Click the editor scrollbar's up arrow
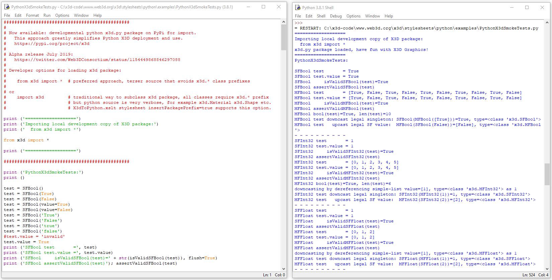This screenshot has width=552, height=280. [x=284, y=22]
